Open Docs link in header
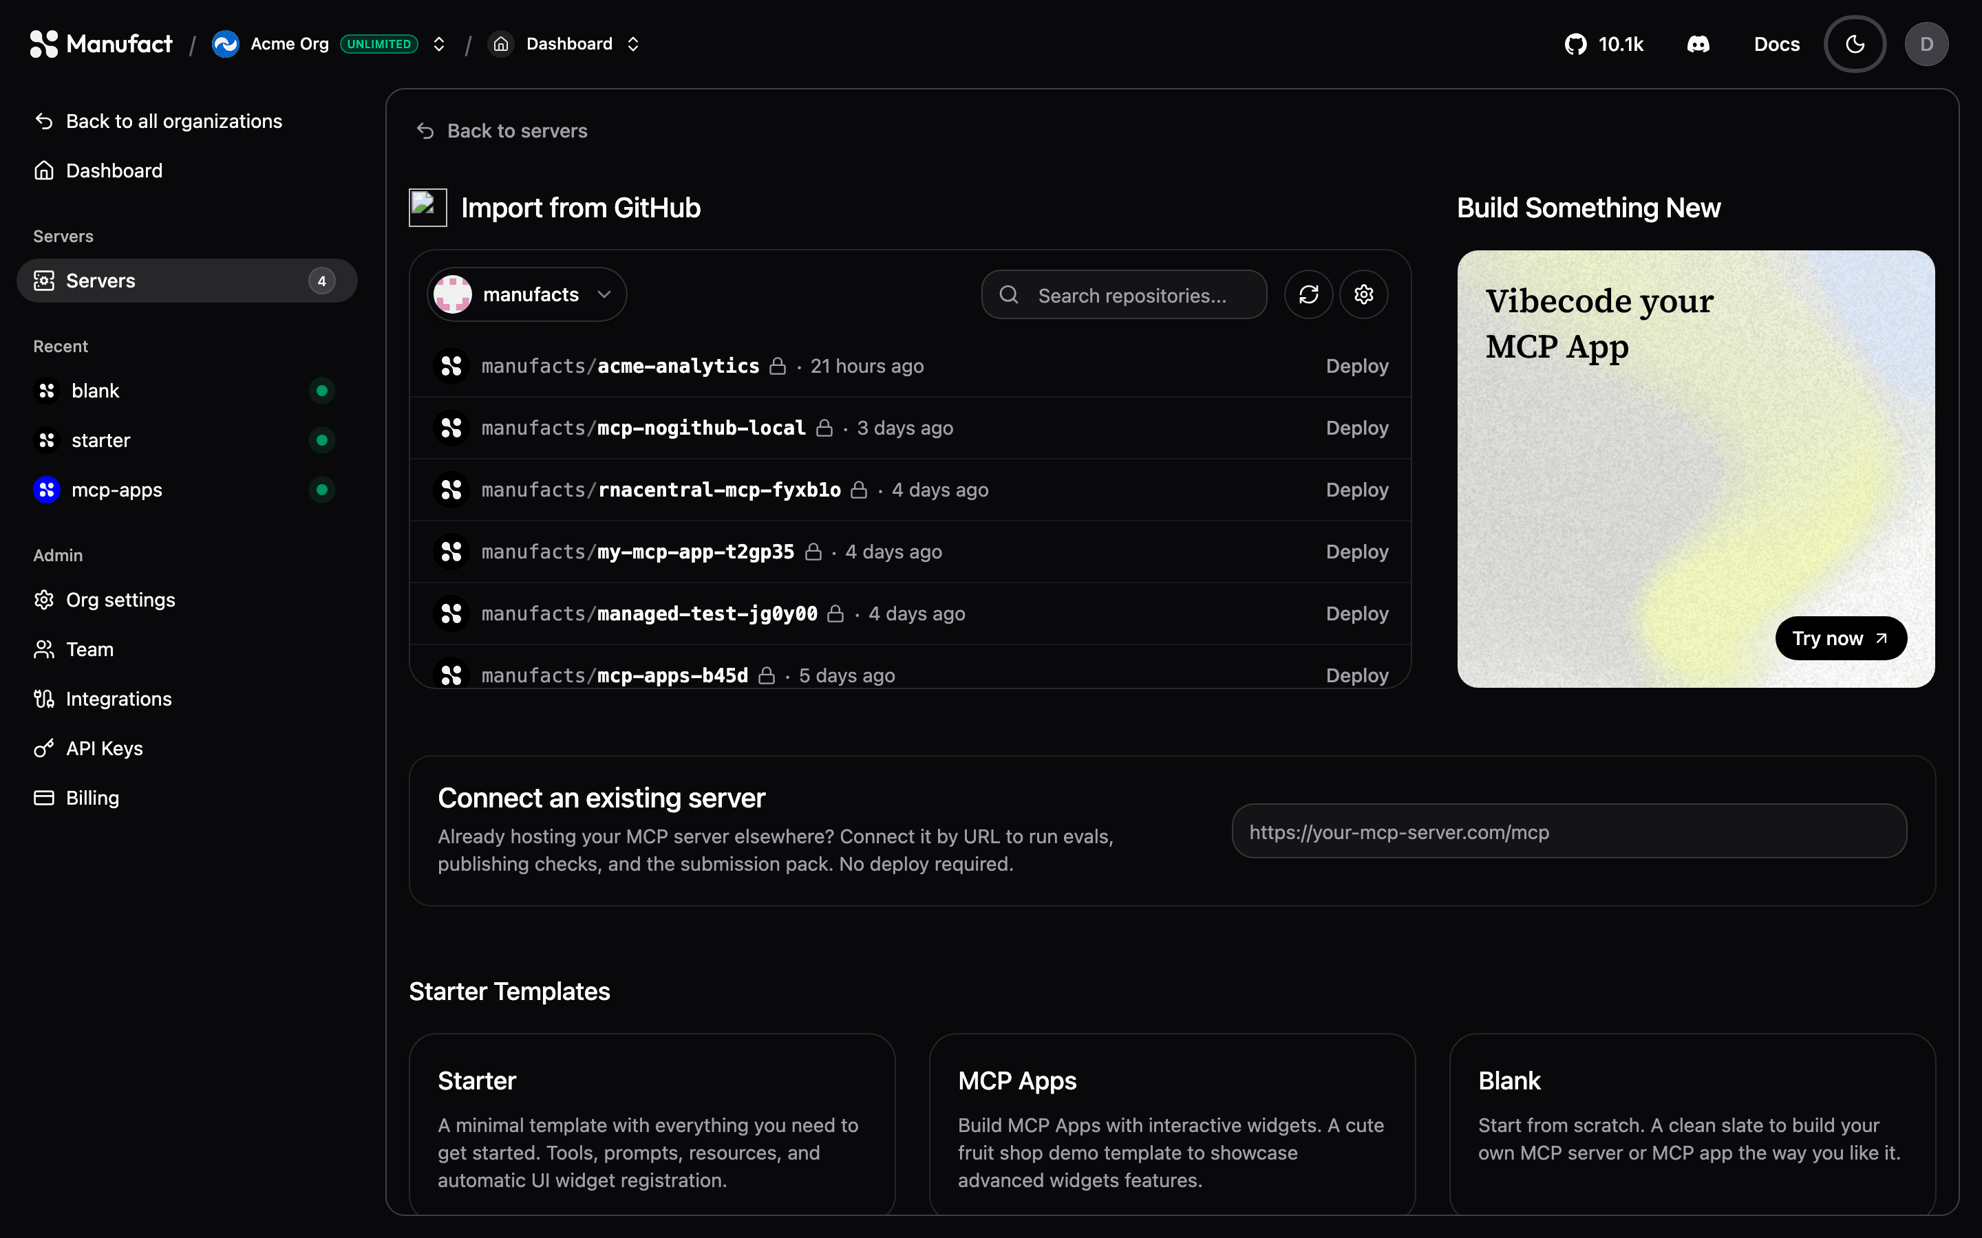The image size is (1982, 1238). point(1776,44)
